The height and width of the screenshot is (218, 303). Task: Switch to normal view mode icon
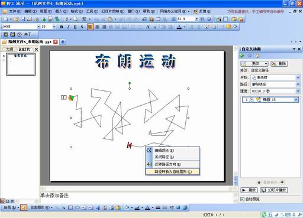[x=2, y=201]
